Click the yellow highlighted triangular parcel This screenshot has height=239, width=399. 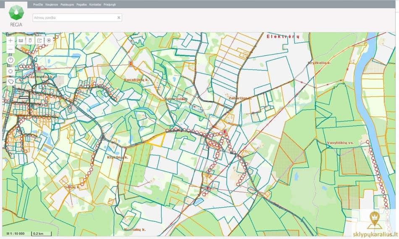tap(157, 141)
